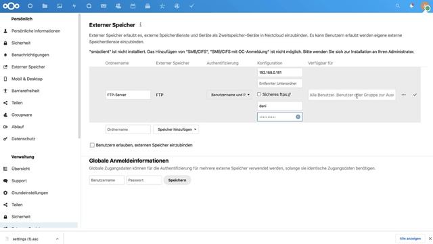Click the host field with 192.168.0.181

click(279, 73)
